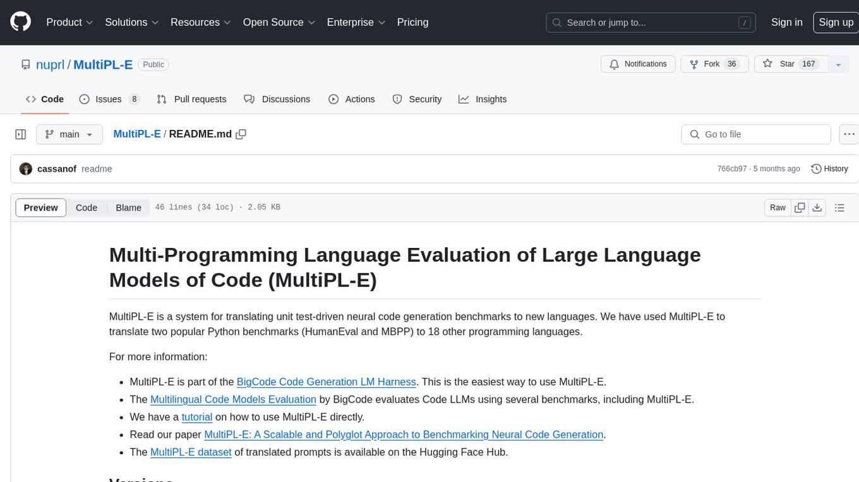Open the cassanof author link

click(x=57, y=168)
